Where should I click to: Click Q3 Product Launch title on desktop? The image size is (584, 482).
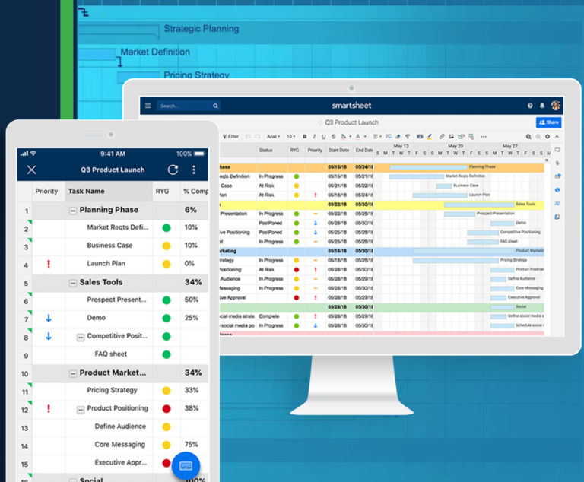point(351,122)
